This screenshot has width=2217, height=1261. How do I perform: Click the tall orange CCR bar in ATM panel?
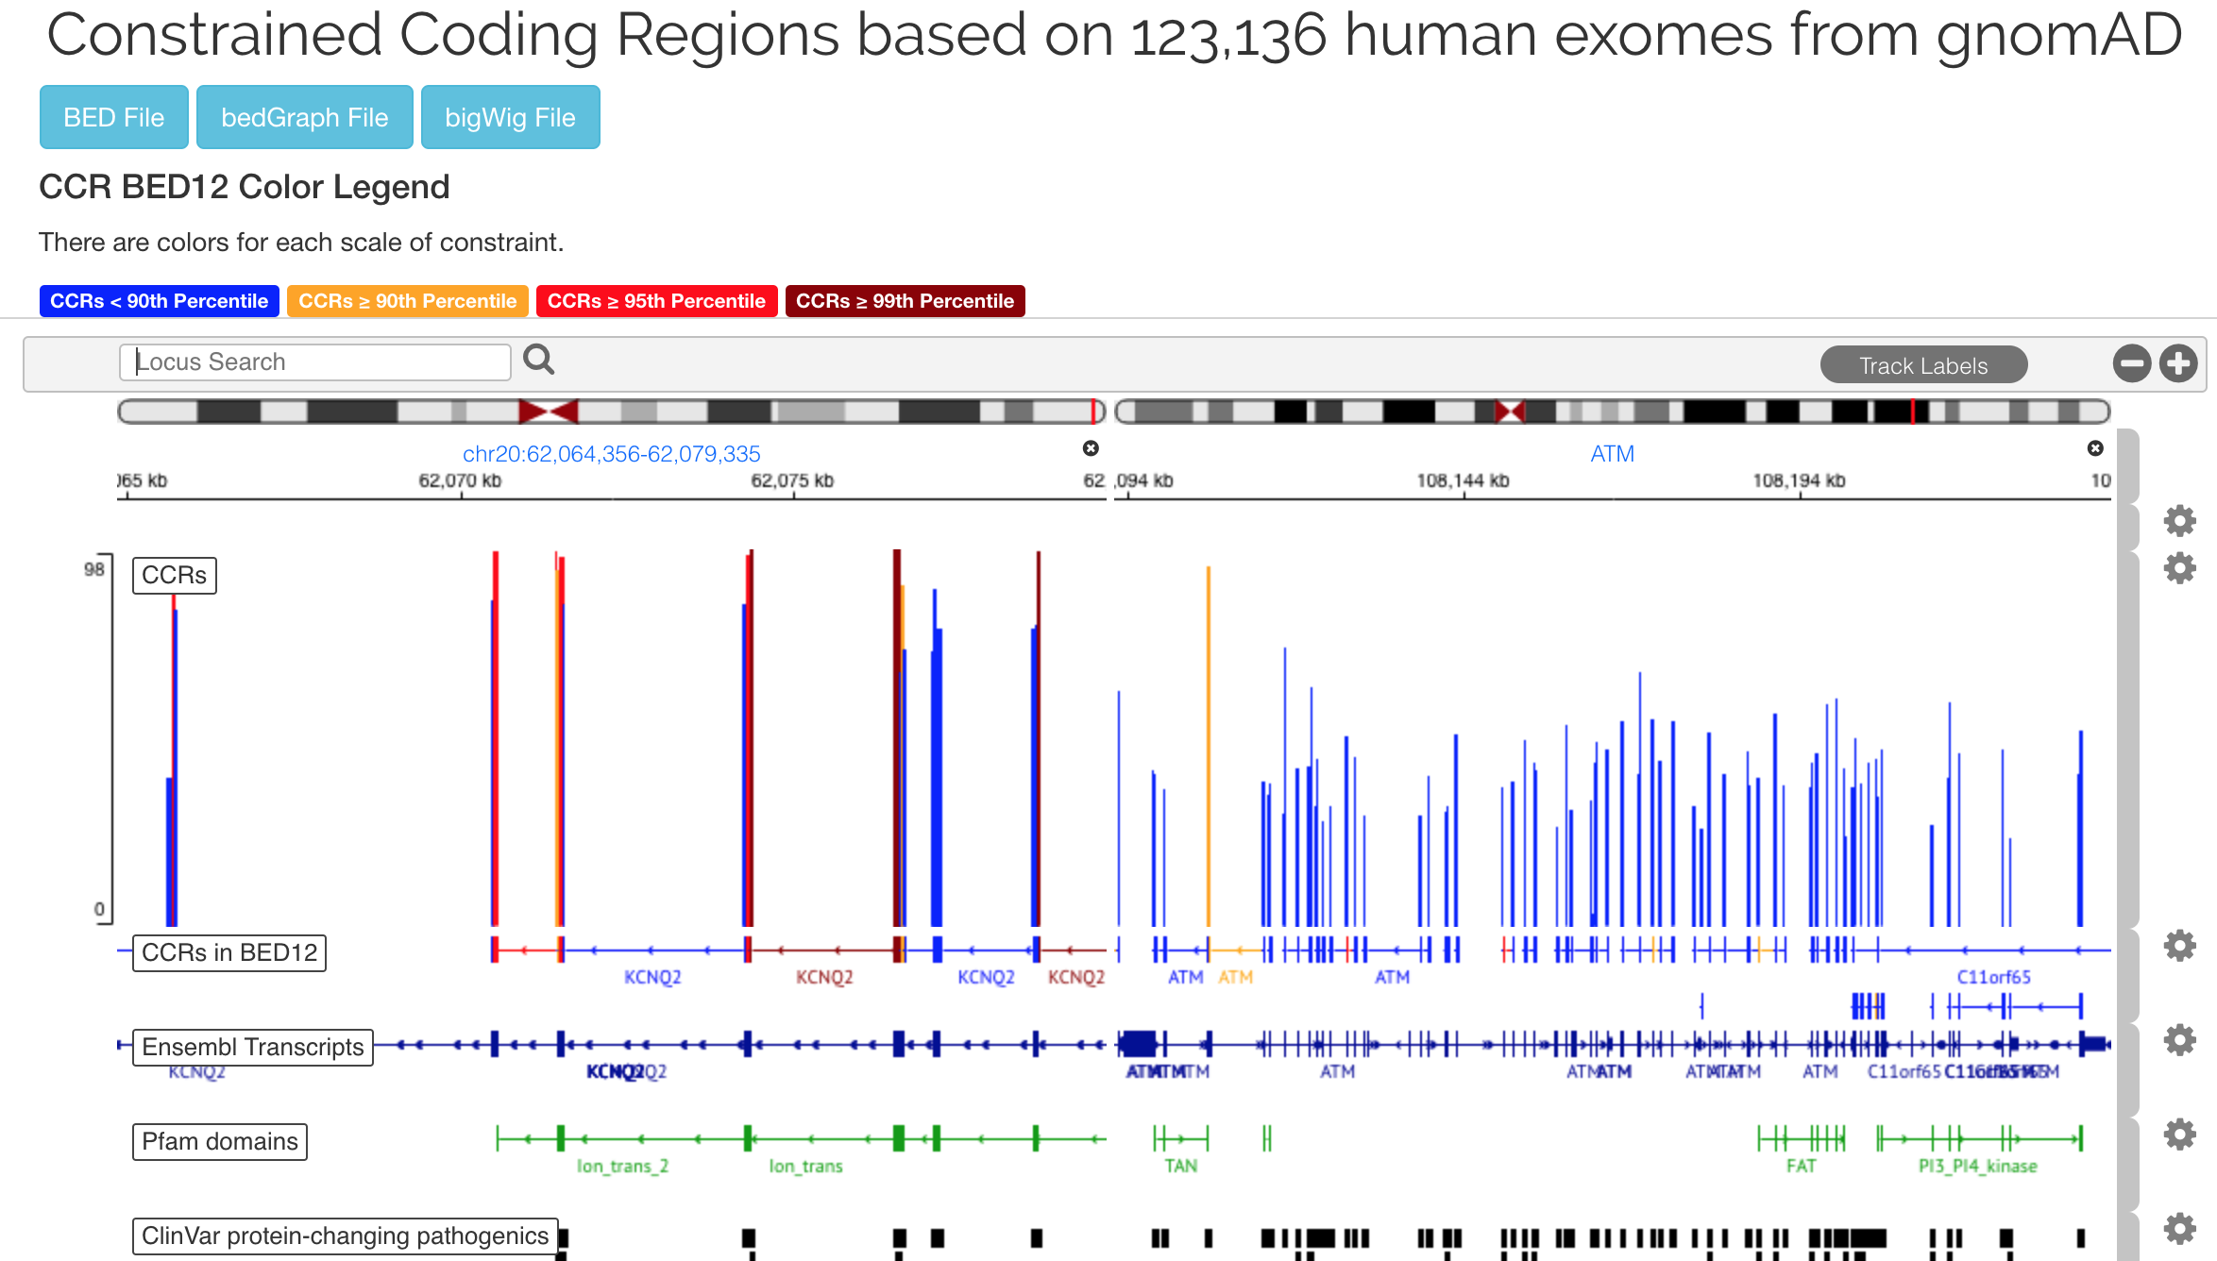pyautogui.click(x=1208, y=746)
